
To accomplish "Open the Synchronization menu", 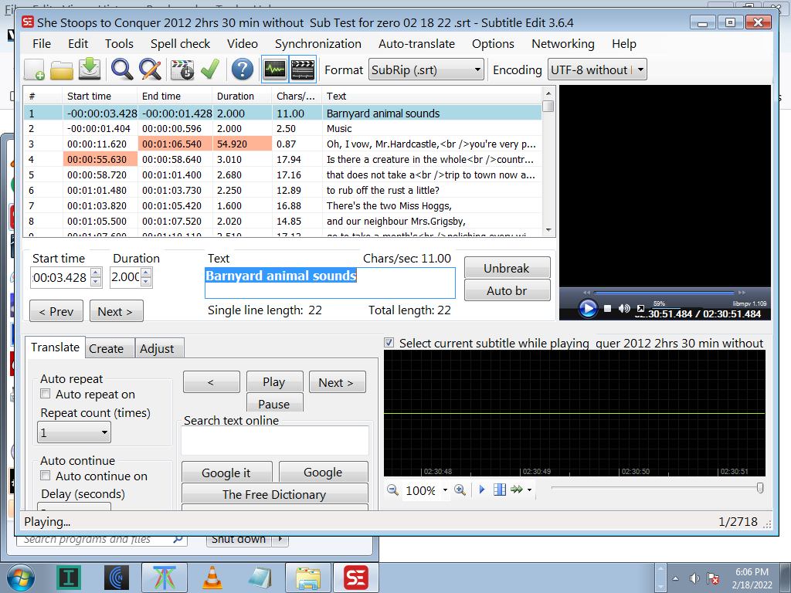I will 317,44.
